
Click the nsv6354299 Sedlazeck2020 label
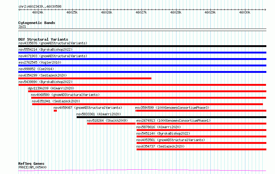[43, 75]
